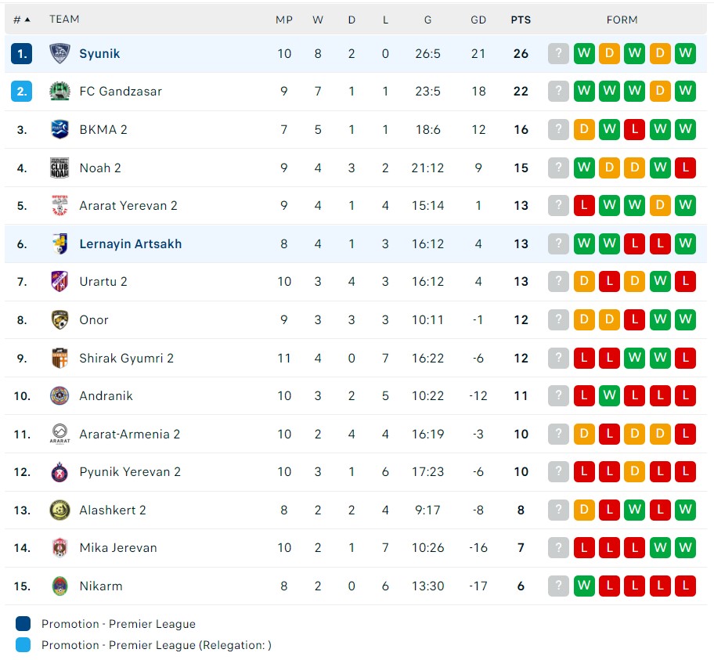
Task: Select the Pyunik Yerevan 2 crest
Action: pyautogui.click(x=59, y=471)
